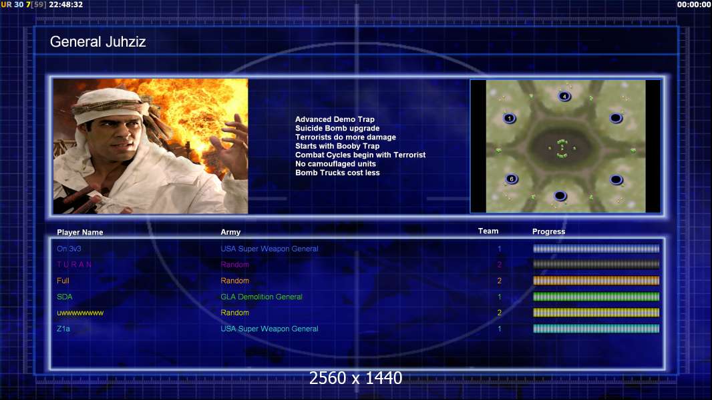Image resolution: width=712 pixels, height=400 pixels.
Task: Click the Bomb Trucks cost less line
Action: 337,173
